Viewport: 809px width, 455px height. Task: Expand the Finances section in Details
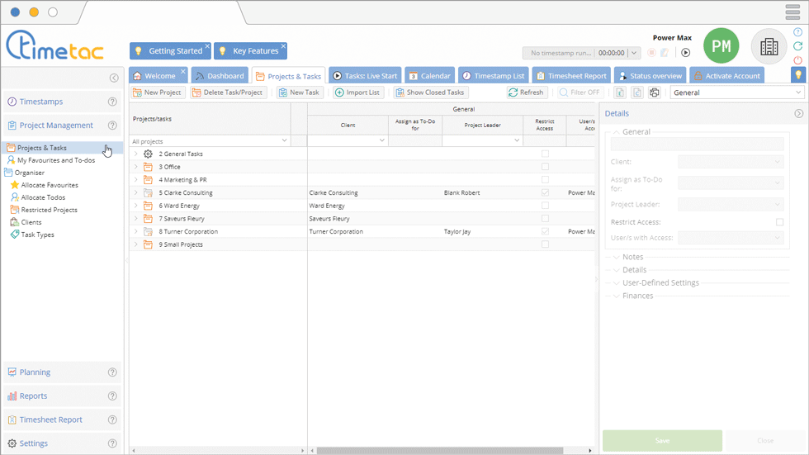coord(637,296)
